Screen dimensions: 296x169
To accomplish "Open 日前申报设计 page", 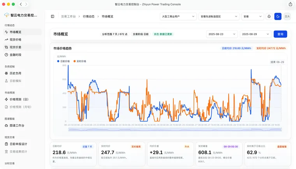I will point(22,144).
